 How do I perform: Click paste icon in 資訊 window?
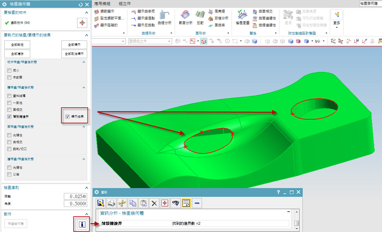143,203
